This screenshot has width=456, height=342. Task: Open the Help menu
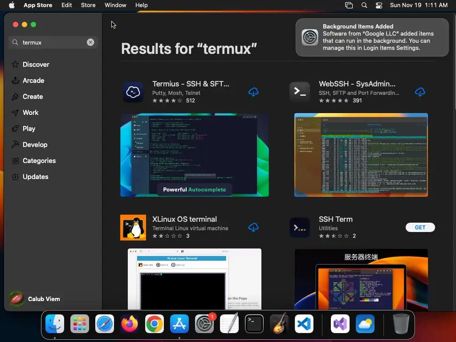point(141,5)
